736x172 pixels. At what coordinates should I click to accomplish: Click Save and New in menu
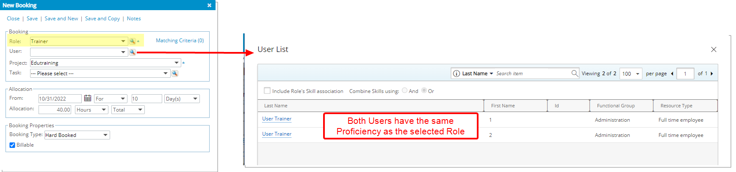(61, 19)
